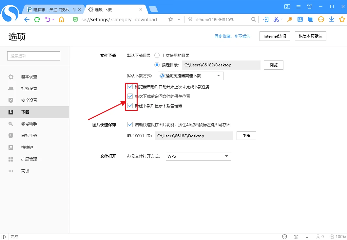Open the orange chat bubble icon
This screenshot has height=240, width=347.
click(321, 19)
